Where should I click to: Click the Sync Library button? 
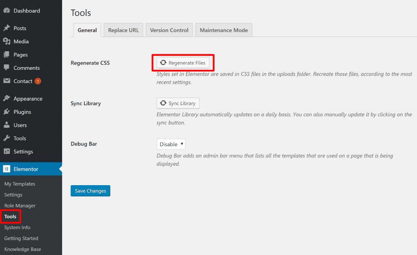tap(178, 103)
